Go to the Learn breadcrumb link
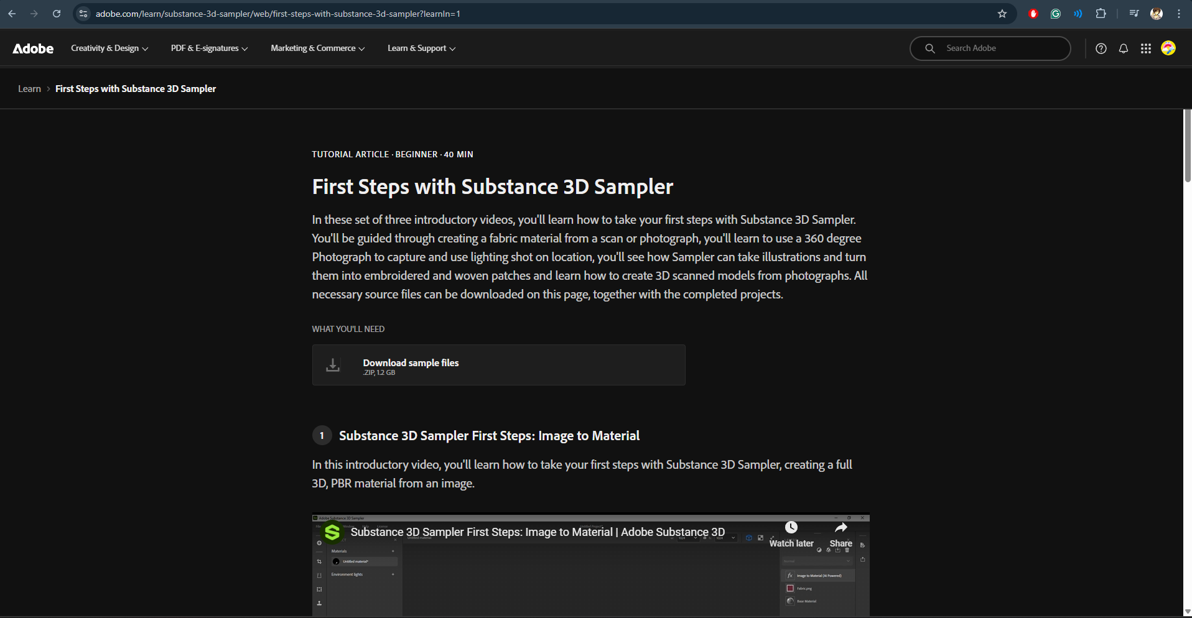Viewport: 1192px width, 618px height. (29, 89)
